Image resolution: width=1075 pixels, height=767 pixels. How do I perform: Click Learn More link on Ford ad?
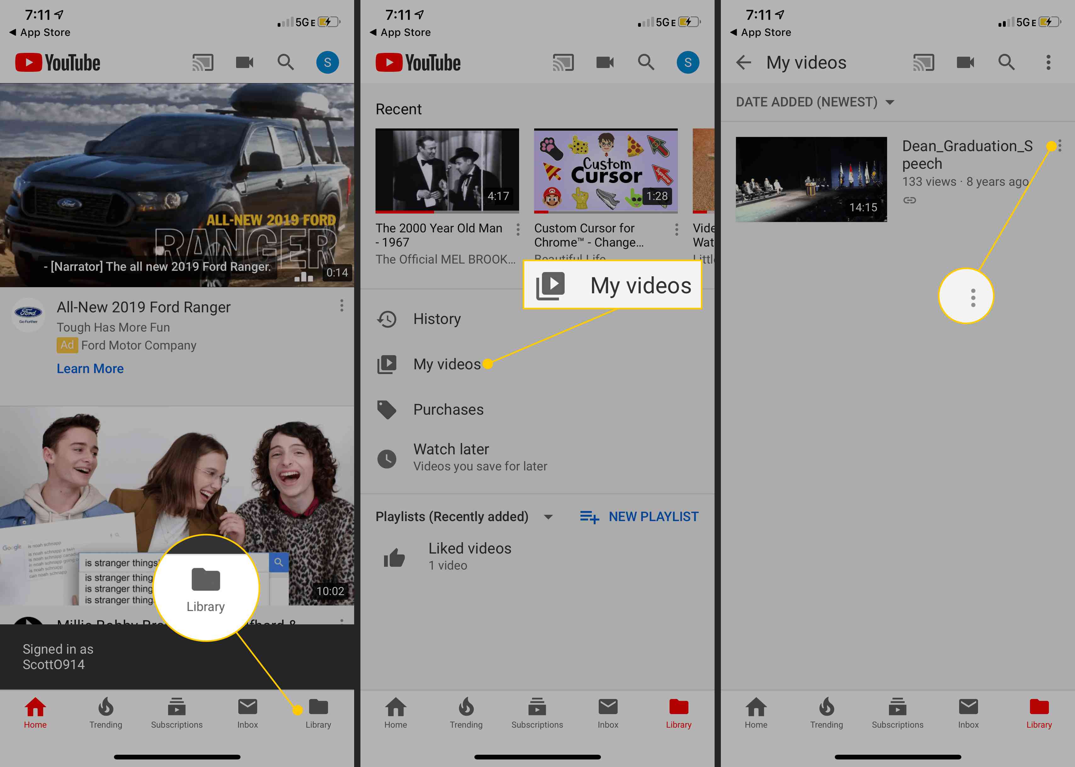point(90,368)
